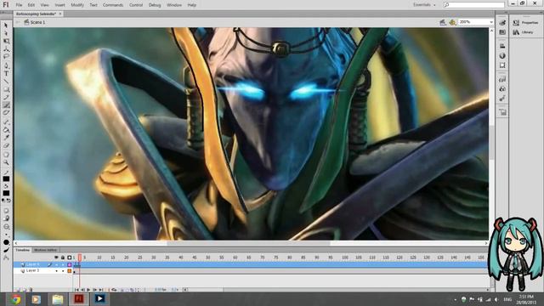The image size is (544, 306).
Task: Open the Transform panel icon
Action: click(x=502, y=65)
